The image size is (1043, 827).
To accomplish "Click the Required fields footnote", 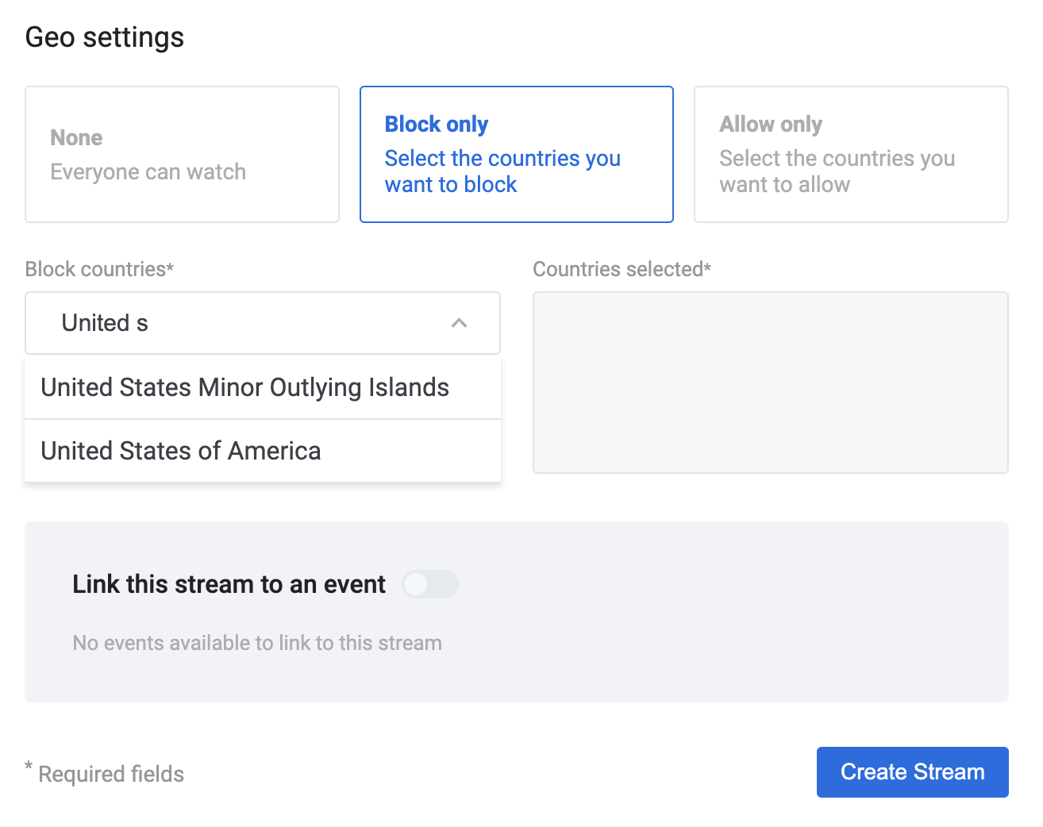I will (110, 774).
